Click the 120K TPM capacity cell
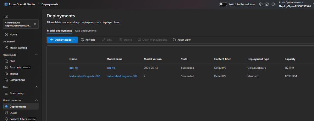 point(291,76)
